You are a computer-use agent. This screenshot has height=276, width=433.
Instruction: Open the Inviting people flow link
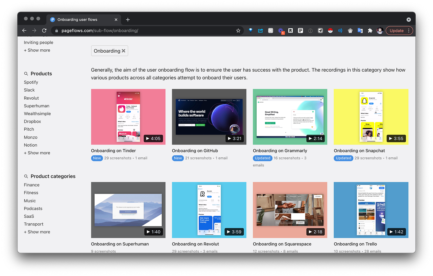click(x=39, y=43)
